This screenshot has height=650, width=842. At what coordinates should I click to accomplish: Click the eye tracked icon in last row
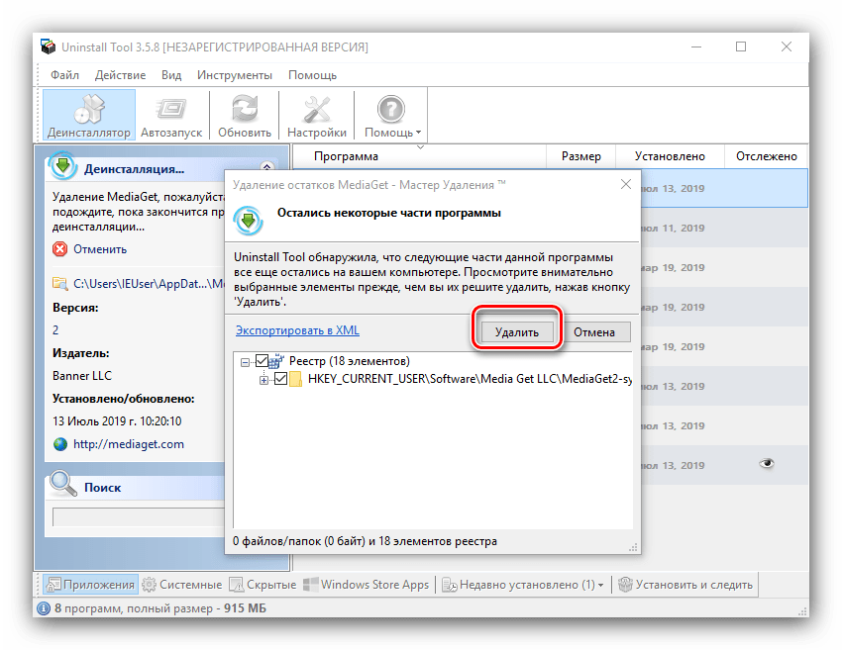click(x=767, y=463)
